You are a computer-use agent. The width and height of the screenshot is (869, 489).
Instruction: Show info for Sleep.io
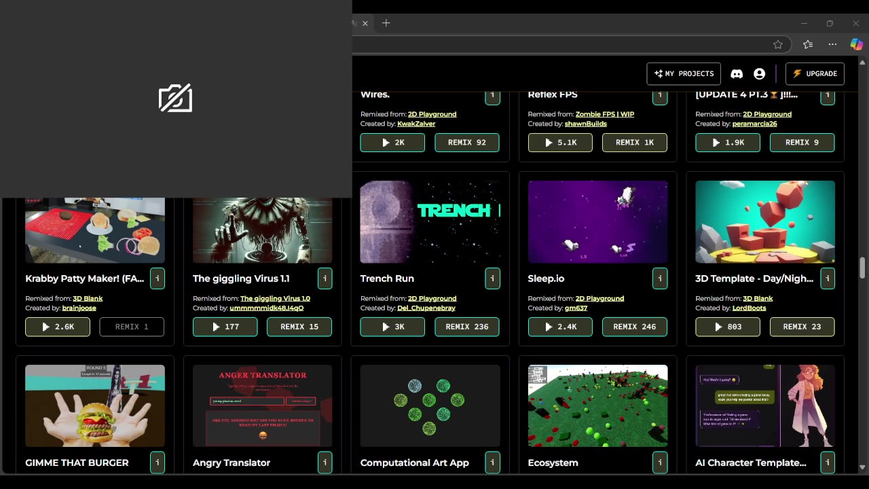[660, 278]
